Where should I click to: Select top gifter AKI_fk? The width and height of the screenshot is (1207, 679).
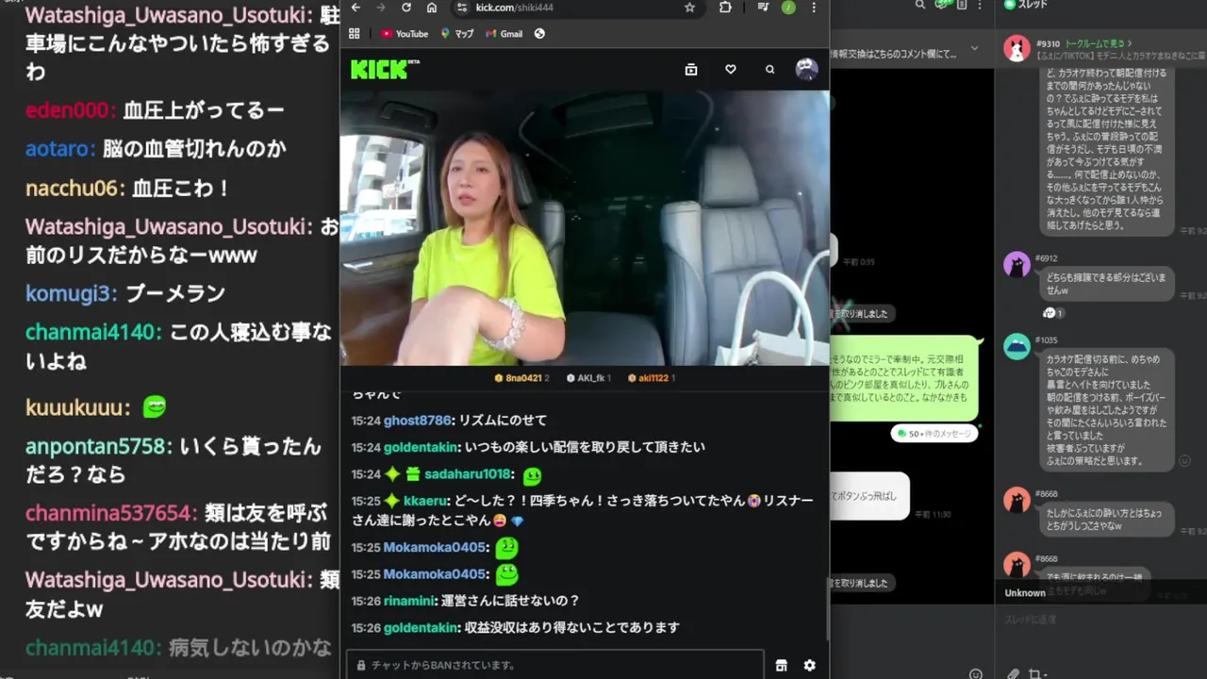click(x=589, y=378)
